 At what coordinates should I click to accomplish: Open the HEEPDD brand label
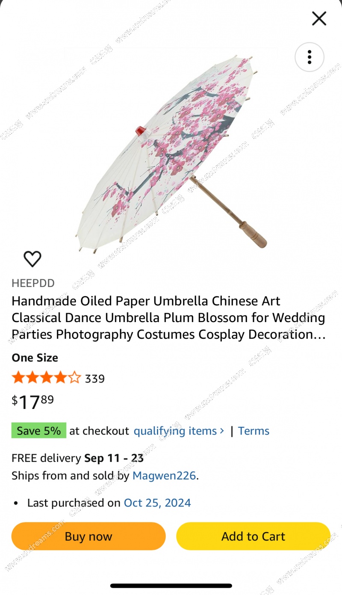[33, 283]
